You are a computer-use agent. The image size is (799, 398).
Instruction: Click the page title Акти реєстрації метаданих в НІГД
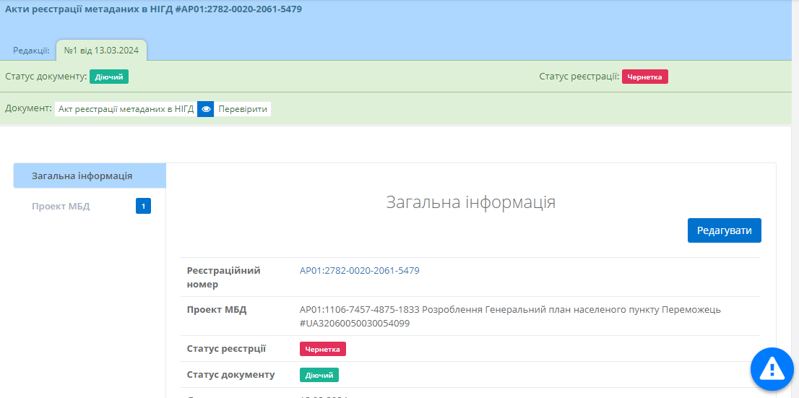pos(153,9)
